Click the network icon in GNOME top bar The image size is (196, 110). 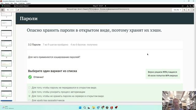pos(187,6)
